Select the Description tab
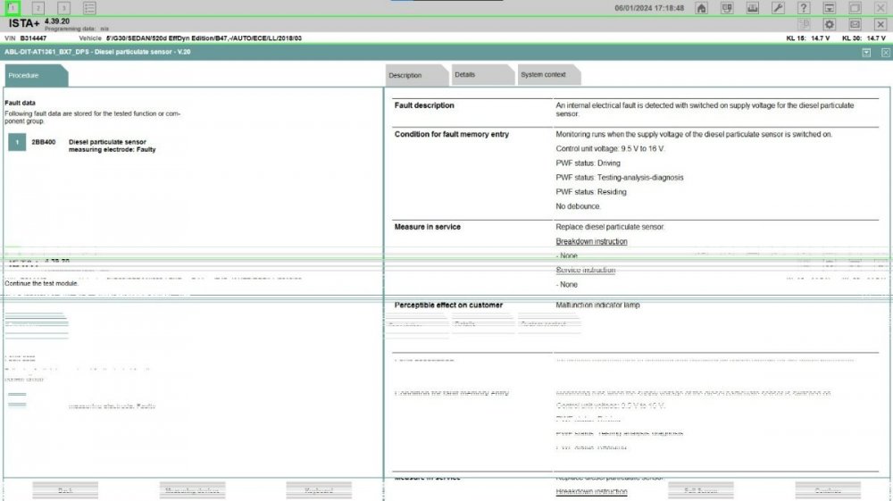 (416, 76)
